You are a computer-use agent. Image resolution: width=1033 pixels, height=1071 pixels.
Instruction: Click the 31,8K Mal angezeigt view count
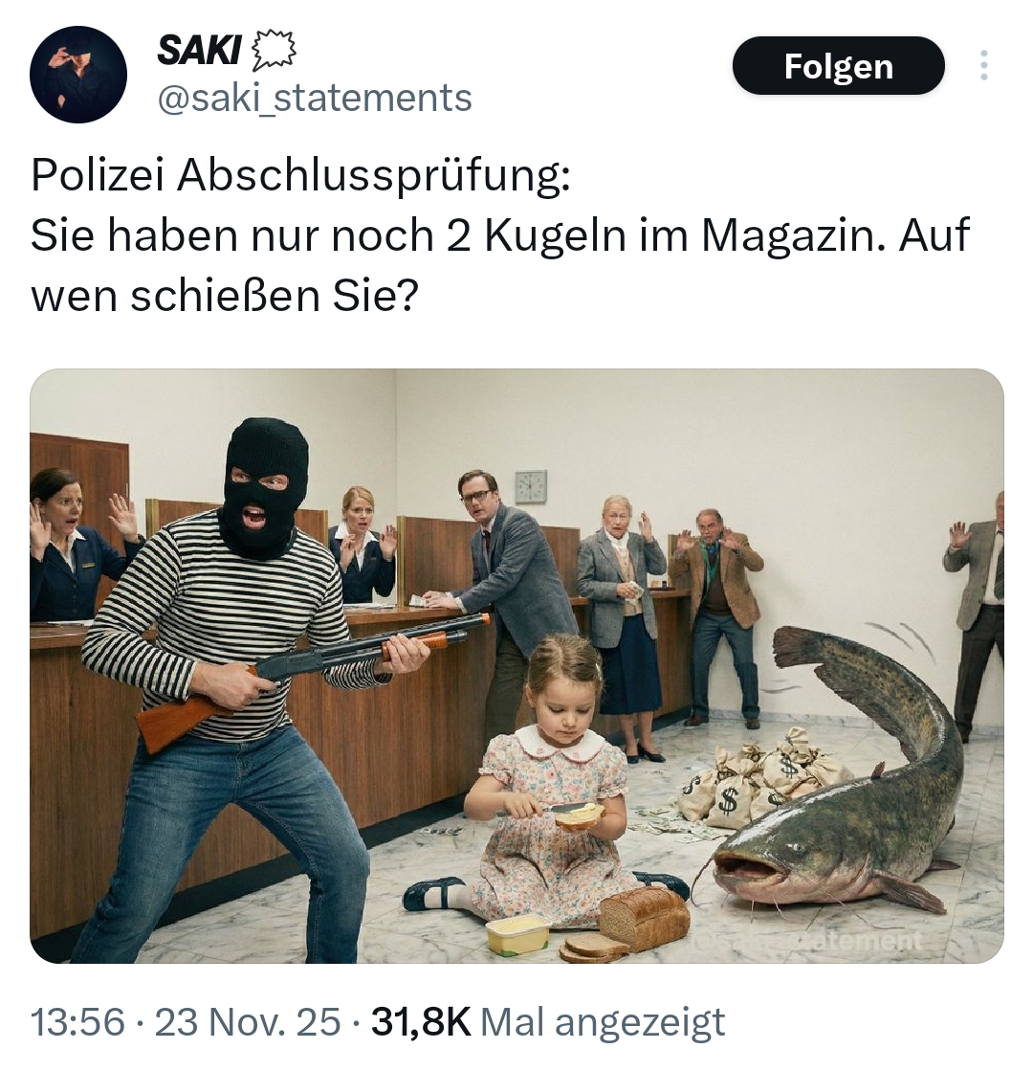coord(547,1022)
